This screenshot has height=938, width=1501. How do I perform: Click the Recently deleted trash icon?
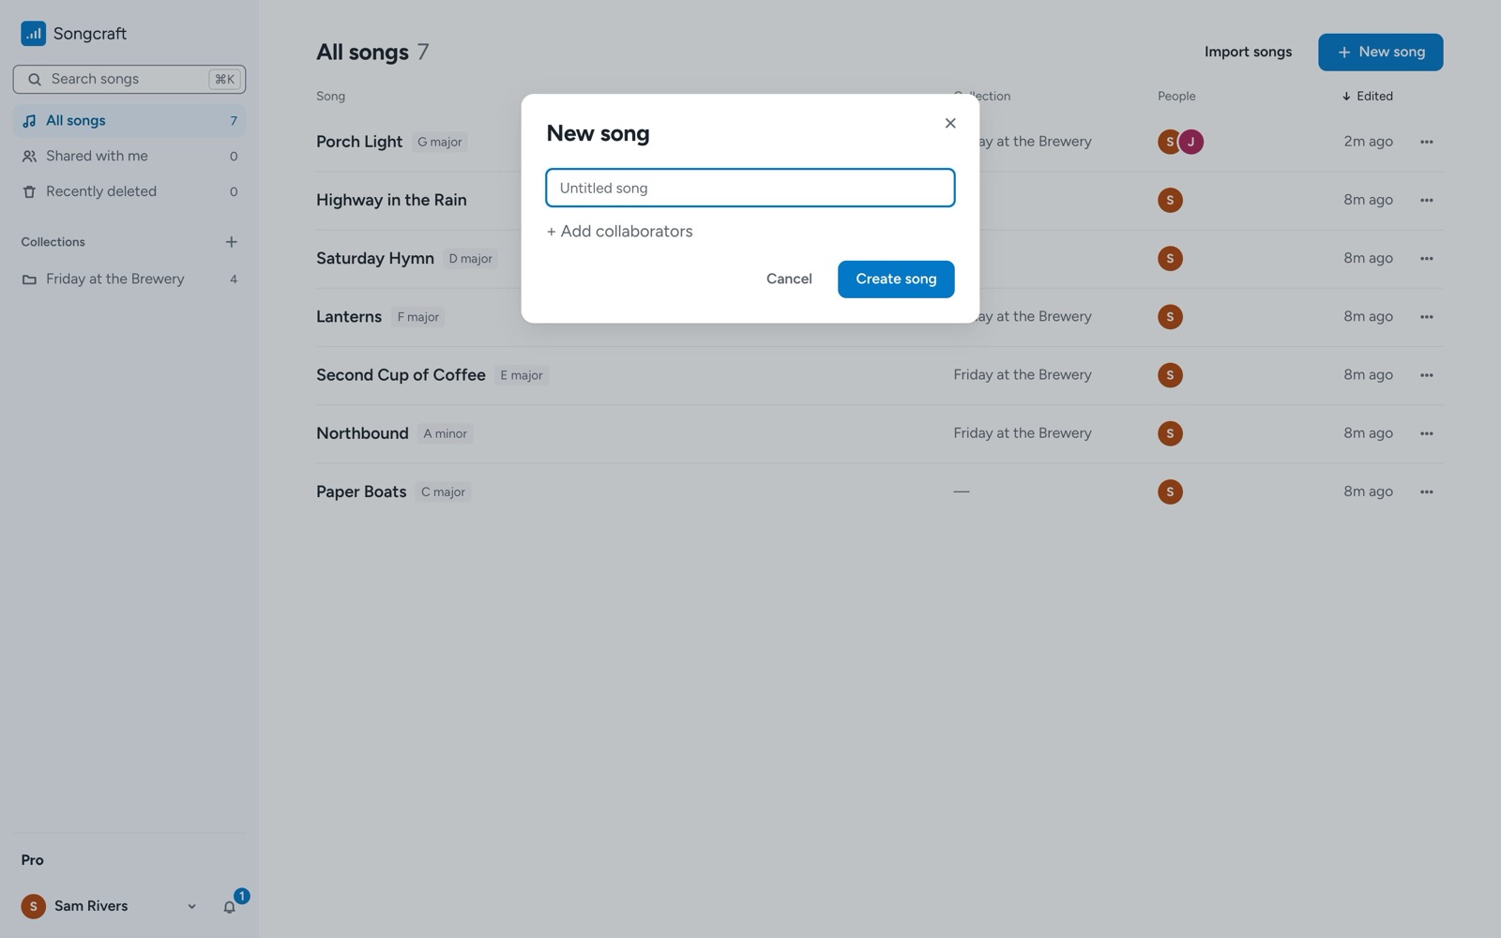coord(29,191)
